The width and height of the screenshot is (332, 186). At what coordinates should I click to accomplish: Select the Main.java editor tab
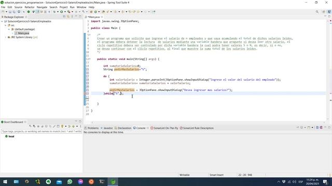93,17
